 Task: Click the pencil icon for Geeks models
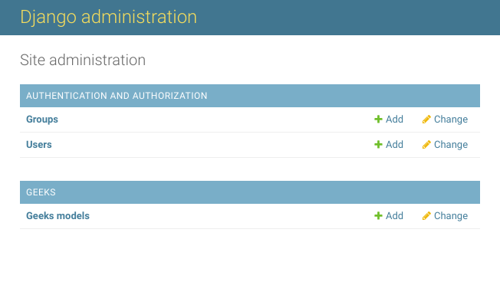[x=426, y=215]
